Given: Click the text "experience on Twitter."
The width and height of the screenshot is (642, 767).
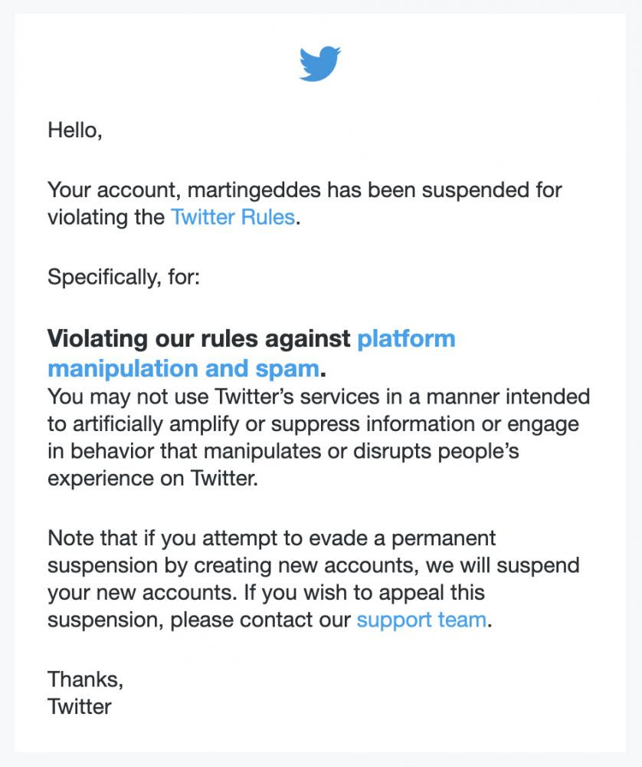Looking at the screenshot, I should pos(153,479).
